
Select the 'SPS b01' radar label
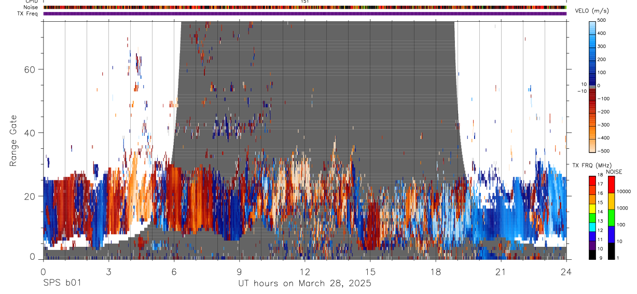pos(61,284)
